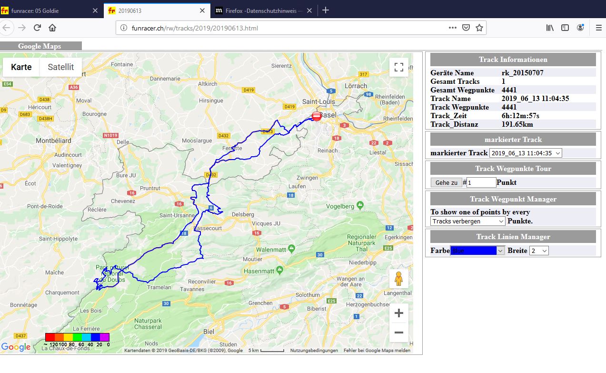Switch map to Karte view
Viewport: 606px width, 373px height.
pos(21,67)
